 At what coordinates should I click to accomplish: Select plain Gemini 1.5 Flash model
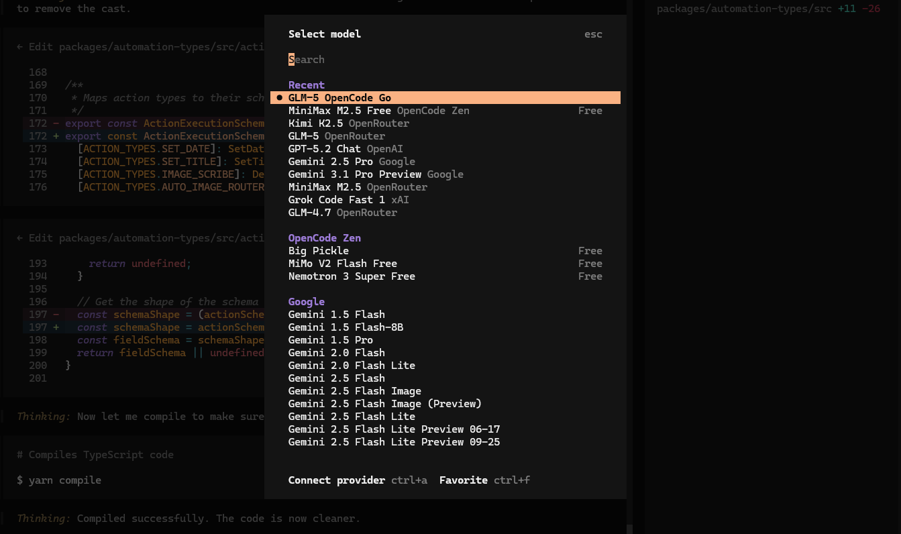coord(445,315)
